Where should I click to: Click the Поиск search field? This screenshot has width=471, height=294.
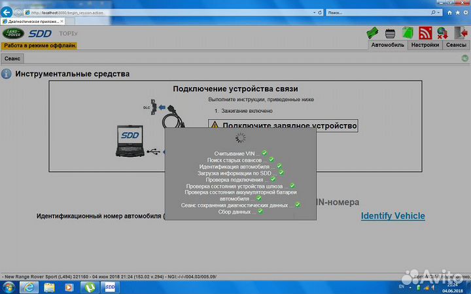point(379,12)
